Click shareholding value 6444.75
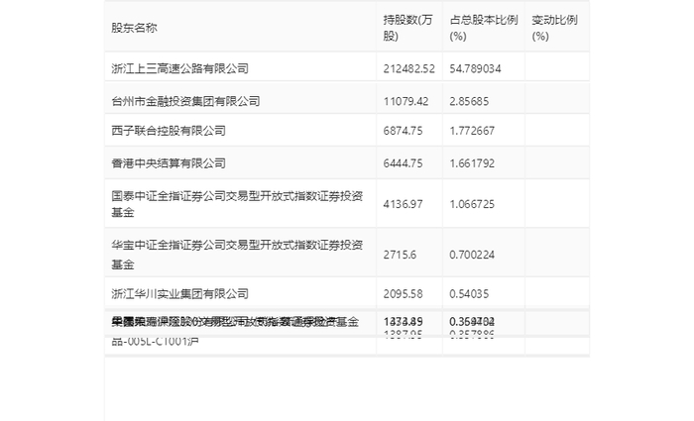The image size is (694, 421). click(403, 163)
